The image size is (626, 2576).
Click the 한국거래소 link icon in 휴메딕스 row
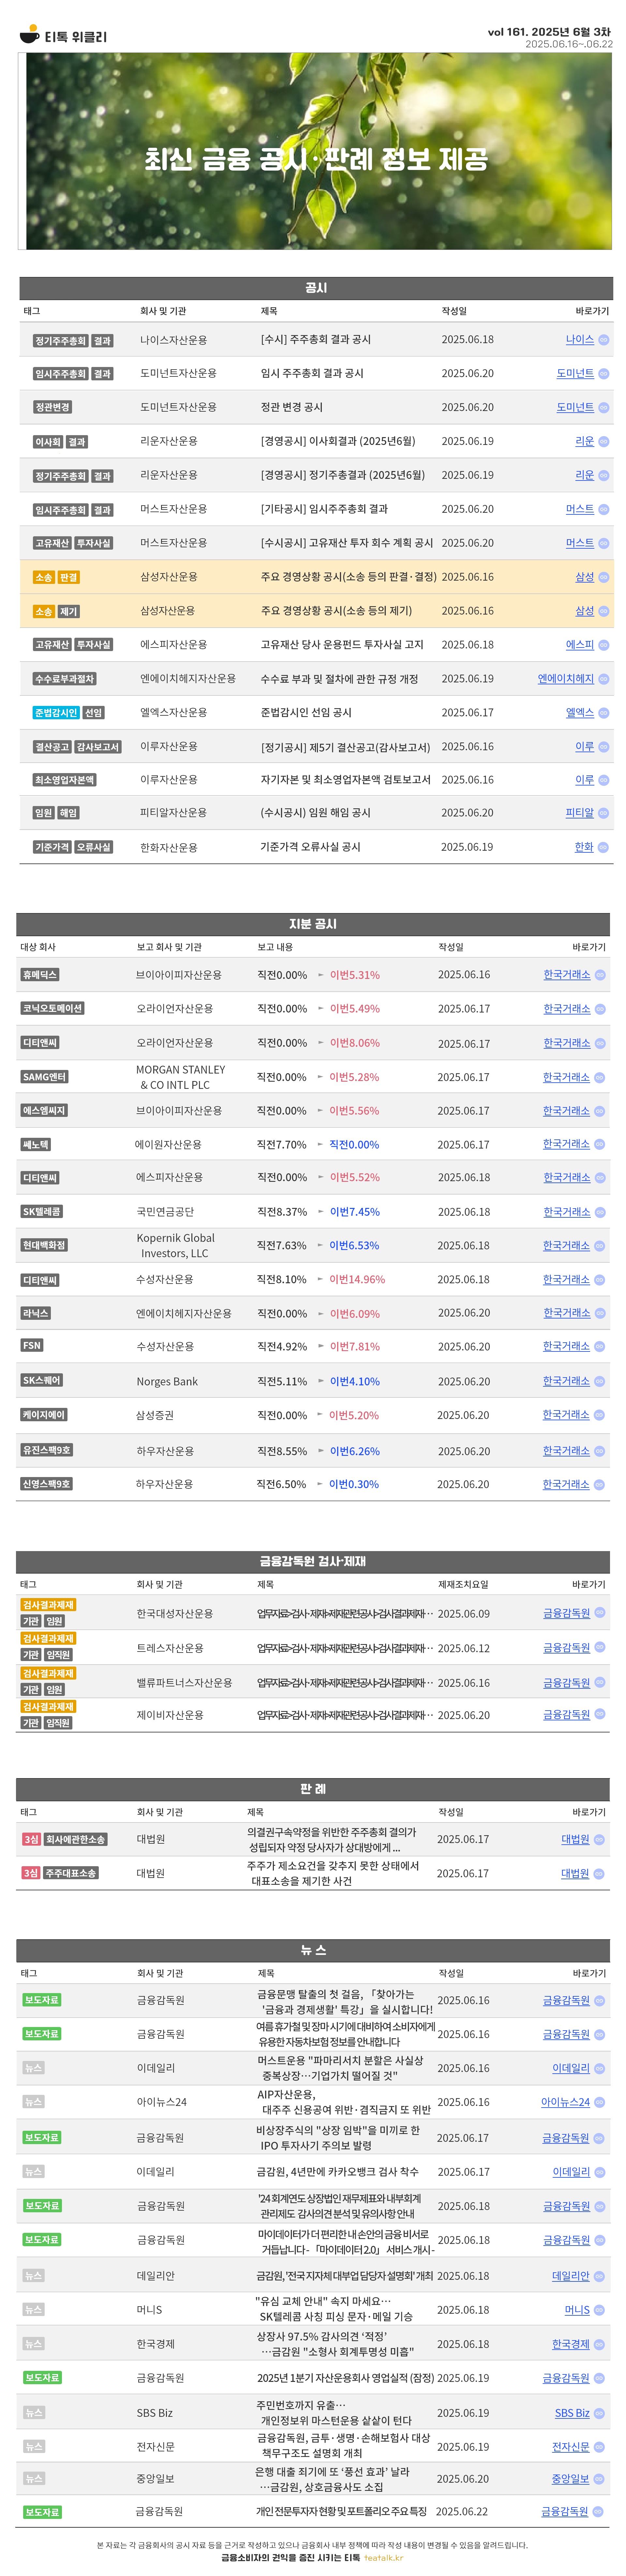(x=600, y=975)
